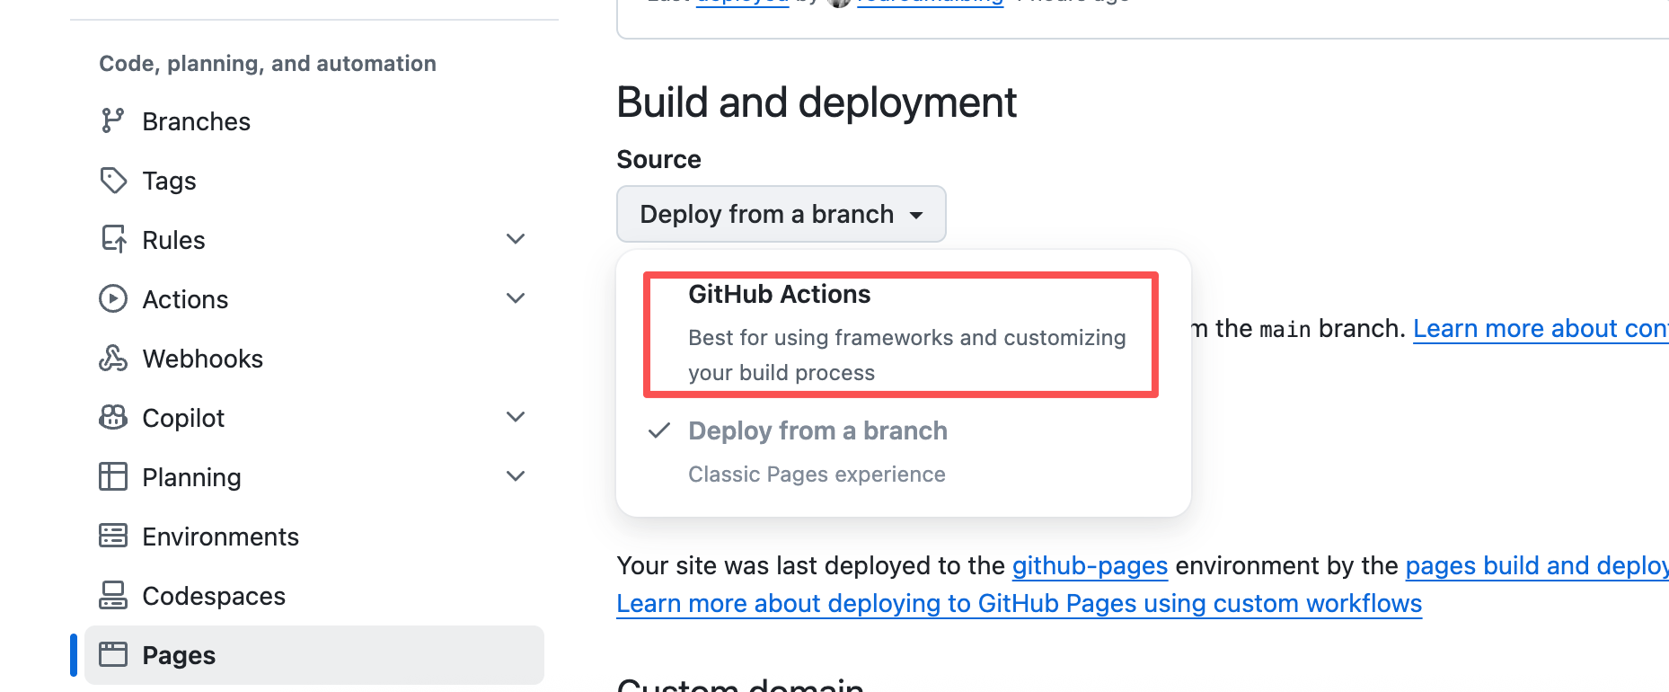This screenshot has width=1669, height=692.
Task: Click the Planning table icon
Action: click(x=113, y=476)
